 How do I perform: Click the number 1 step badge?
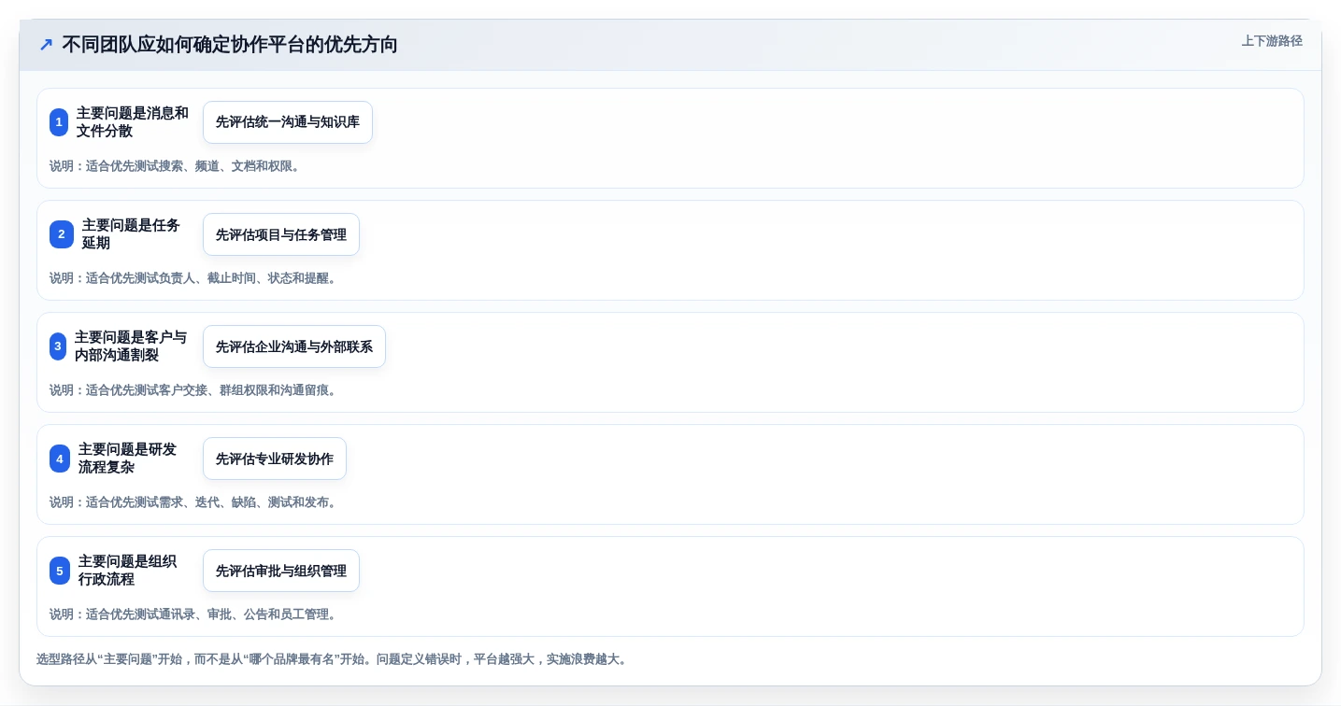click(x=59, y=122)
